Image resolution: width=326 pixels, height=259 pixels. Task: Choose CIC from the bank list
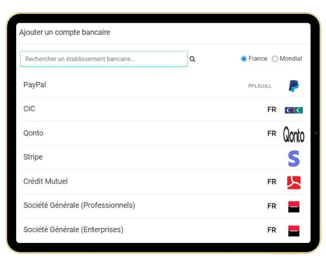(163, 109)
